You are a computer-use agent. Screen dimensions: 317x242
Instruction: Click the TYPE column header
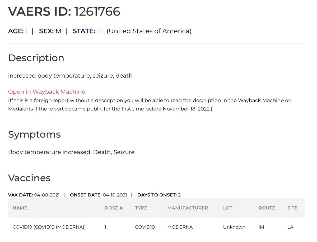tap(141, 208)
